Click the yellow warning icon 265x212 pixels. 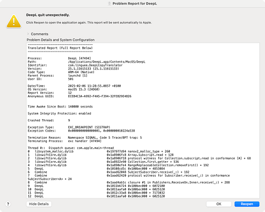tap(14, 21)
